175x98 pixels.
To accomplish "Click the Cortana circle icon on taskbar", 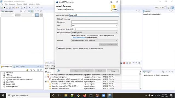I will tap(53, 96).
